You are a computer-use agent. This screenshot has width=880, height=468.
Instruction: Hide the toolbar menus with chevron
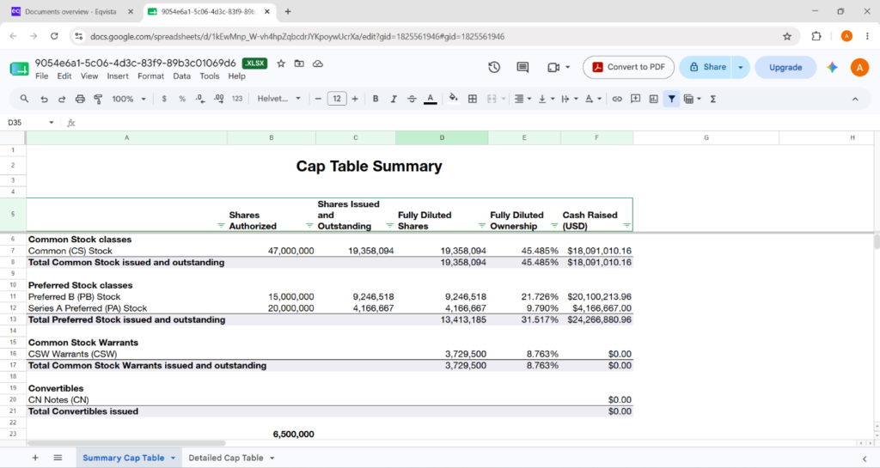[855, 99]
